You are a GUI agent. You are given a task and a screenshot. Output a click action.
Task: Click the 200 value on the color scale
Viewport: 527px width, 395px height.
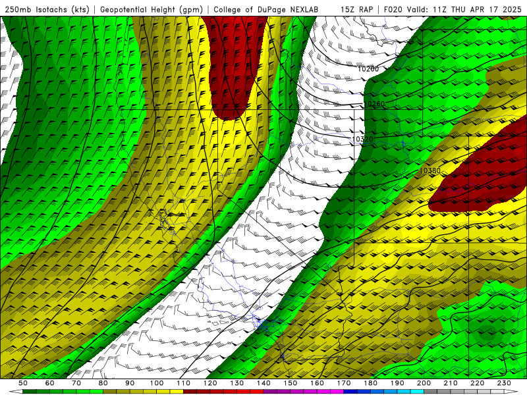(x=424, y=383)
